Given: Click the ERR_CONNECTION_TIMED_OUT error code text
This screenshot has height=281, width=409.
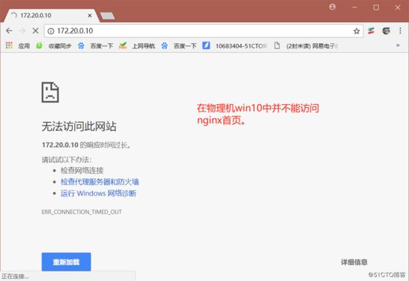Looking at the screenshot, I should (x=82, y=212).
